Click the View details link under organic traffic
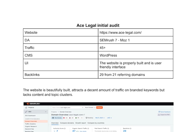The height and width of the screenshot is (132, 196). [83, 131]
